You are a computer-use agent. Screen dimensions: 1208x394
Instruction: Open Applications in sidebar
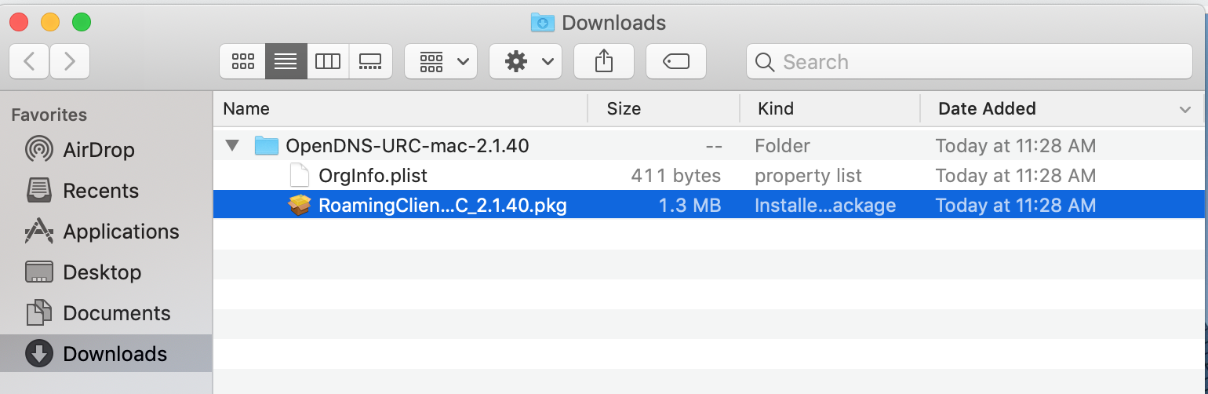(121, 232)
